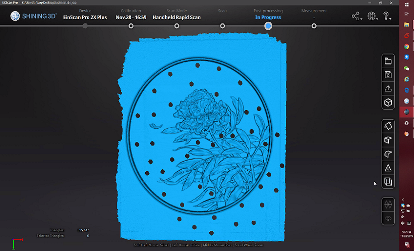
Task: Toggle the eye visibility icon in toolbar
Action: point(388,218)
